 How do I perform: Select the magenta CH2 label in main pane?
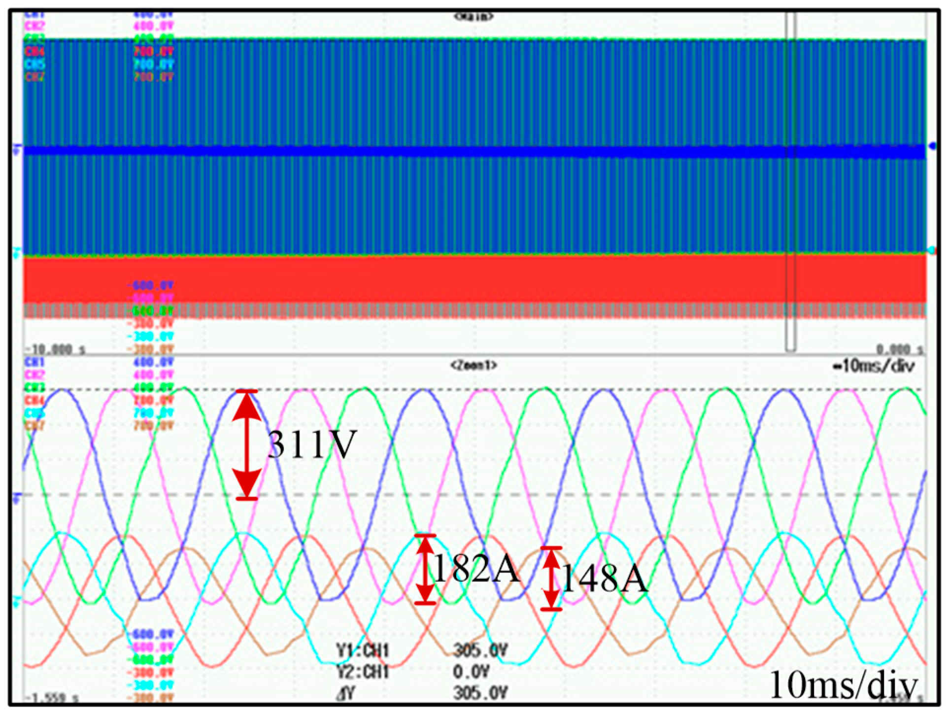tap(34, 26)
